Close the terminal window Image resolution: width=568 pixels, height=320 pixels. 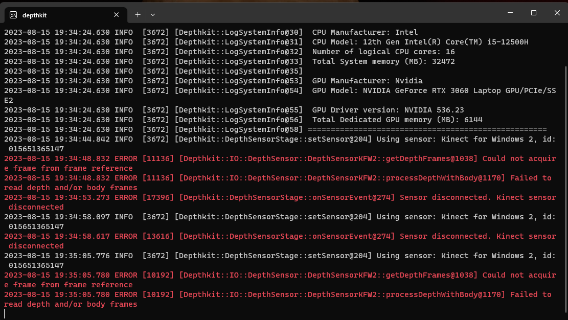click(556, 12)
